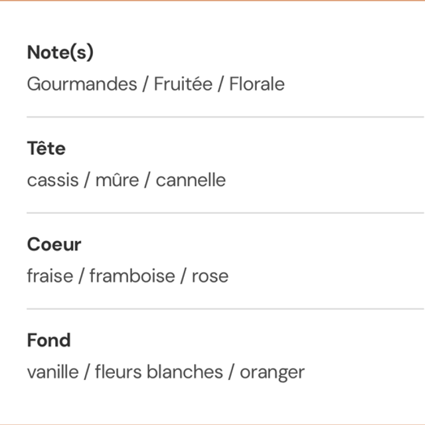This screenshot has height=425, width=425.
Task: Select the "cassis" top note
Action: click(52, 180)
